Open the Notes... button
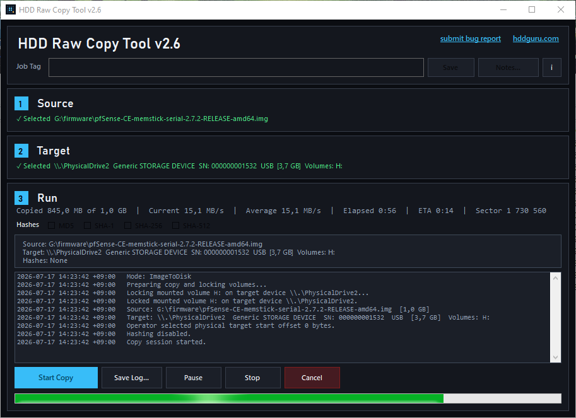Viewport: 576px width, 418px height. click(x=508, y=67)
